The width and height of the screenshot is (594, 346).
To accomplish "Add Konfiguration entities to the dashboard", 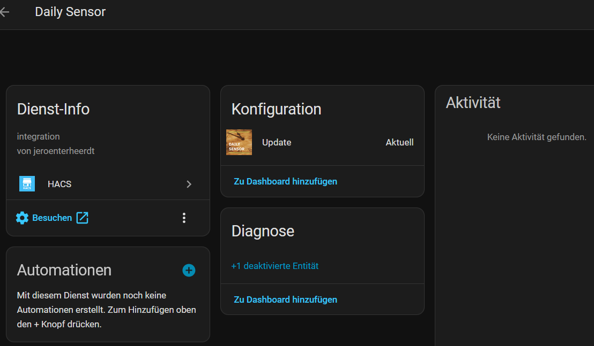I will 285,182.
